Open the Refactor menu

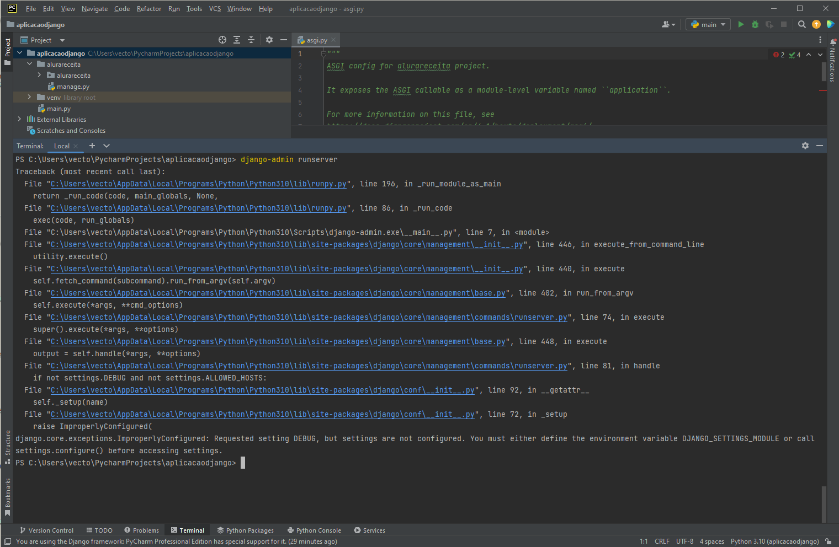[149, 9]
